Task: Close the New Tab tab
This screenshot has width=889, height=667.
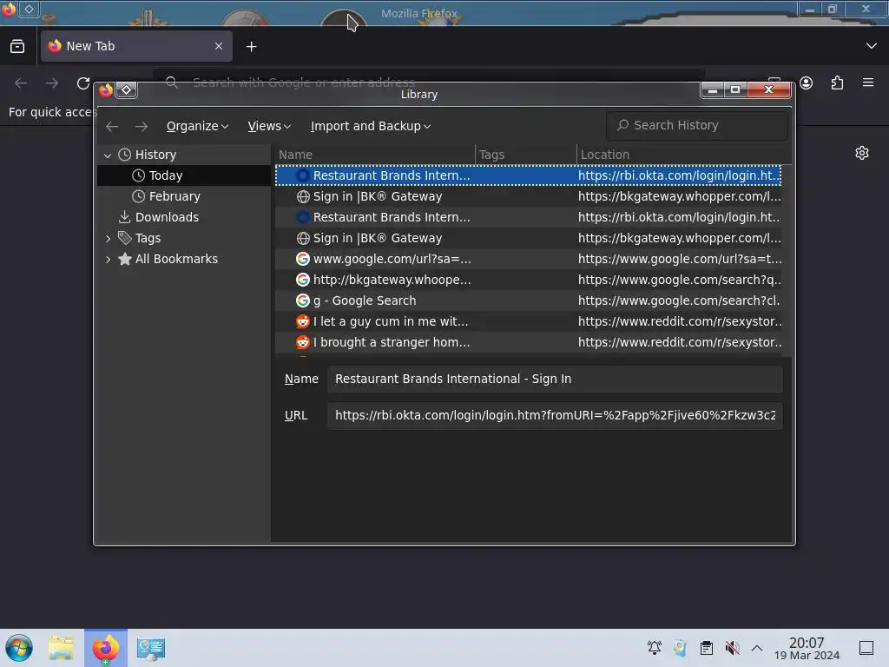Action: (219, 46)
